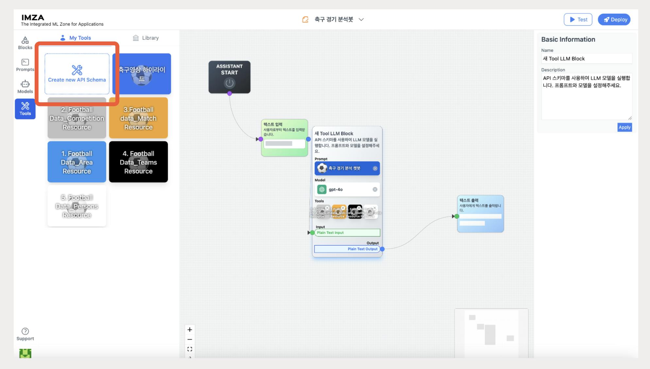Open the Blocks sidebar panel
Viewport: 650px width, 369px height.
25,43
